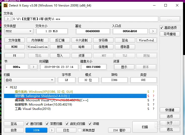Click S marker on 操作系统 Windows row

point(148,92)
